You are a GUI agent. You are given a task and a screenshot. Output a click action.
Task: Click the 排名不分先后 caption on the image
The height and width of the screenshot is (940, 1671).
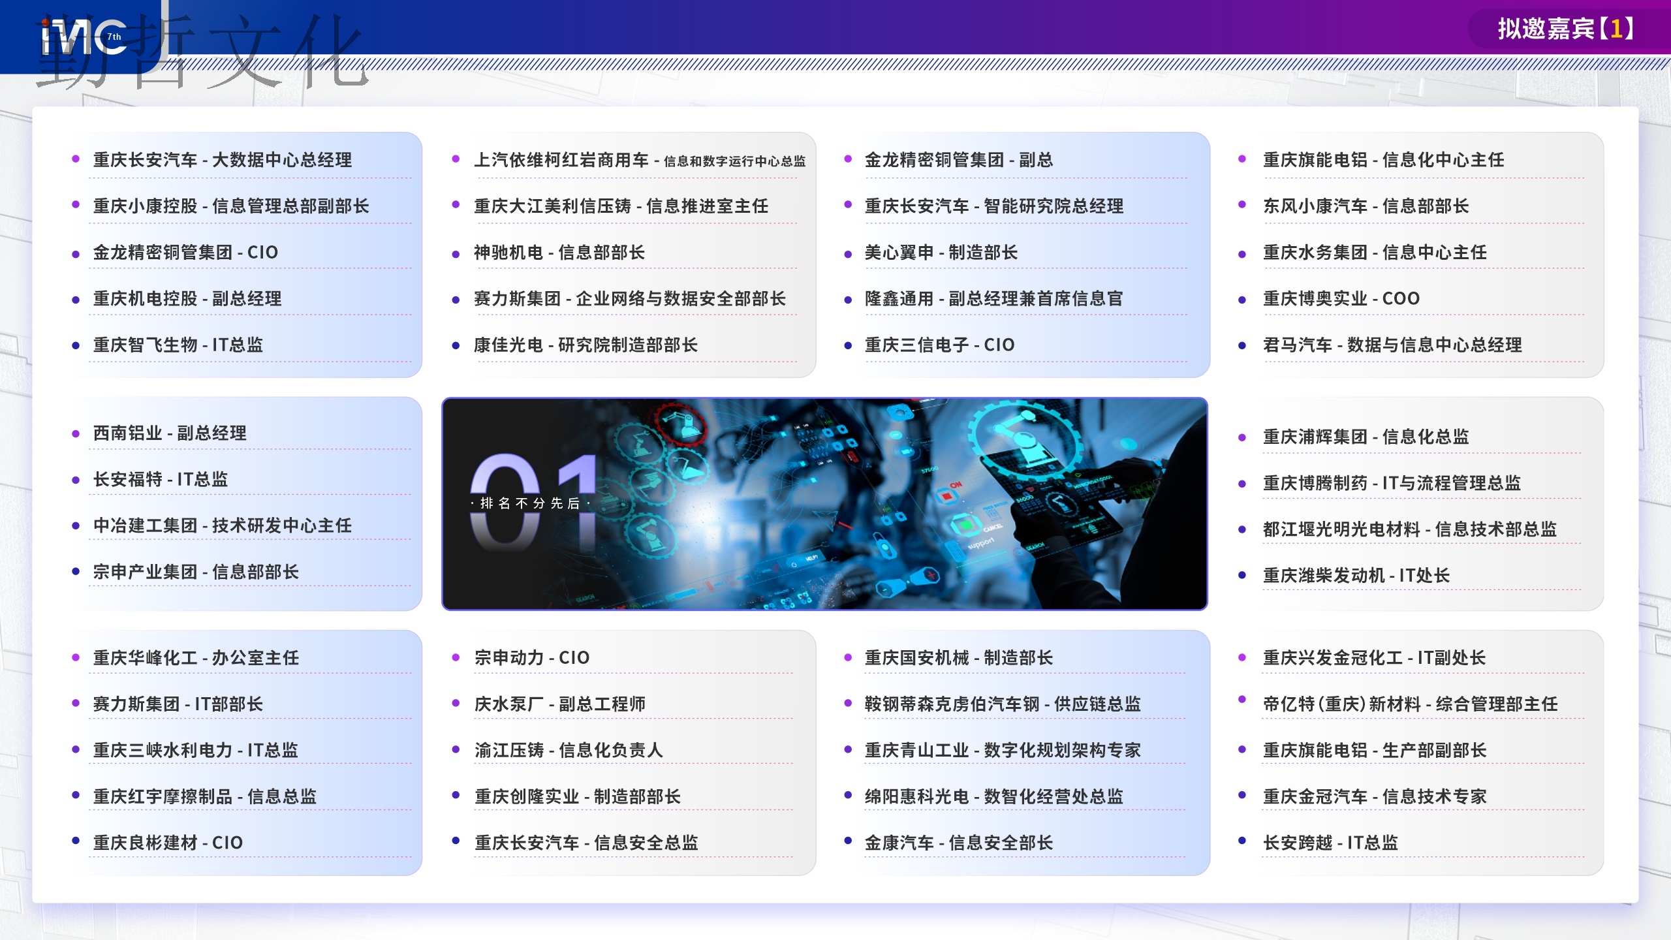[530, 503]
